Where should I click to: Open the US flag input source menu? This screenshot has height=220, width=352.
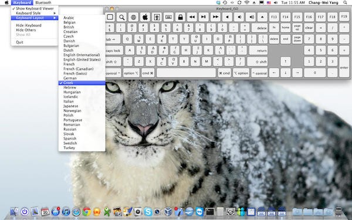tap(269, 2)
